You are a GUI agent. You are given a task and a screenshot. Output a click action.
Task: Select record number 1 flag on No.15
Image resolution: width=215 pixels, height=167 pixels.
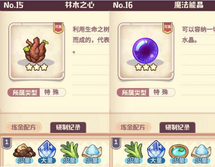[x=7, y=143]
